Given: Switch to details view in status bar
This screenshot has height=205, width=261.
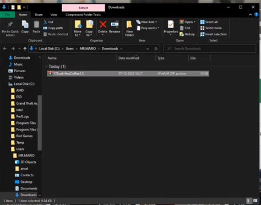Looking at the screenshot, I should [x=248, y=201].
